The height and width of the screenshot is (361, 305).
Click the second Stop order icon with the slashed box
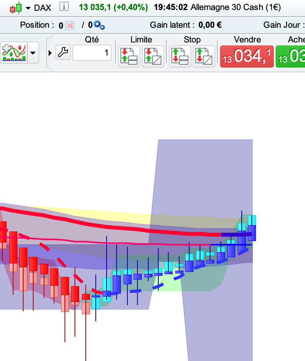tap(204, 56)
